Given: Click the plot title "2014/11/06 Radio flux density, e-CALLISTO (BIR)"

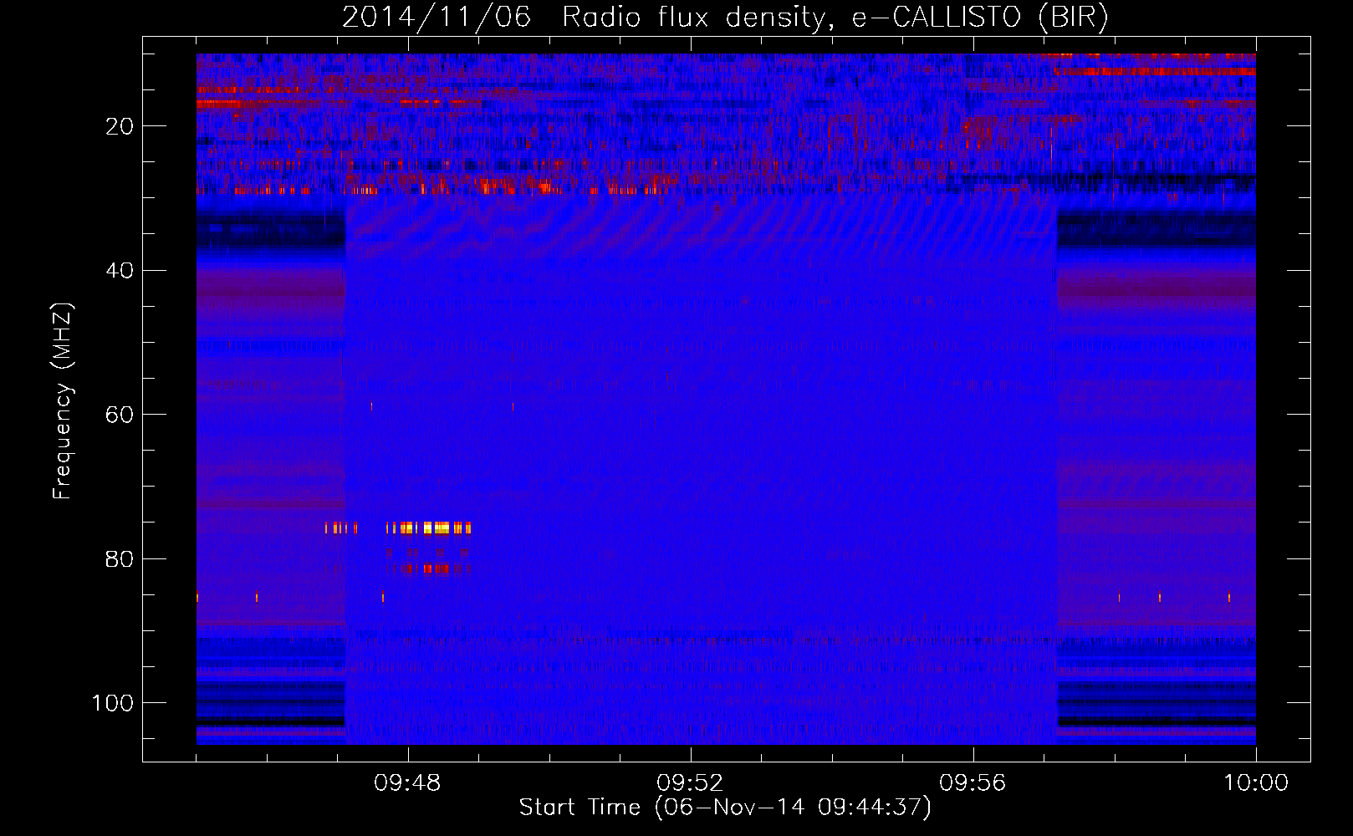Looking at the screenshot, I should pyautogui.click(x=725, y=17).
